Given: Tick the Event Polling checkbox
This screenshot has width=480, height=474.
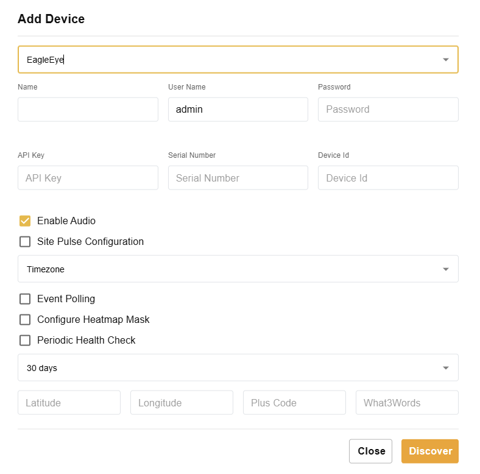Looking at the screenshot, I should (x=25, y=299).
